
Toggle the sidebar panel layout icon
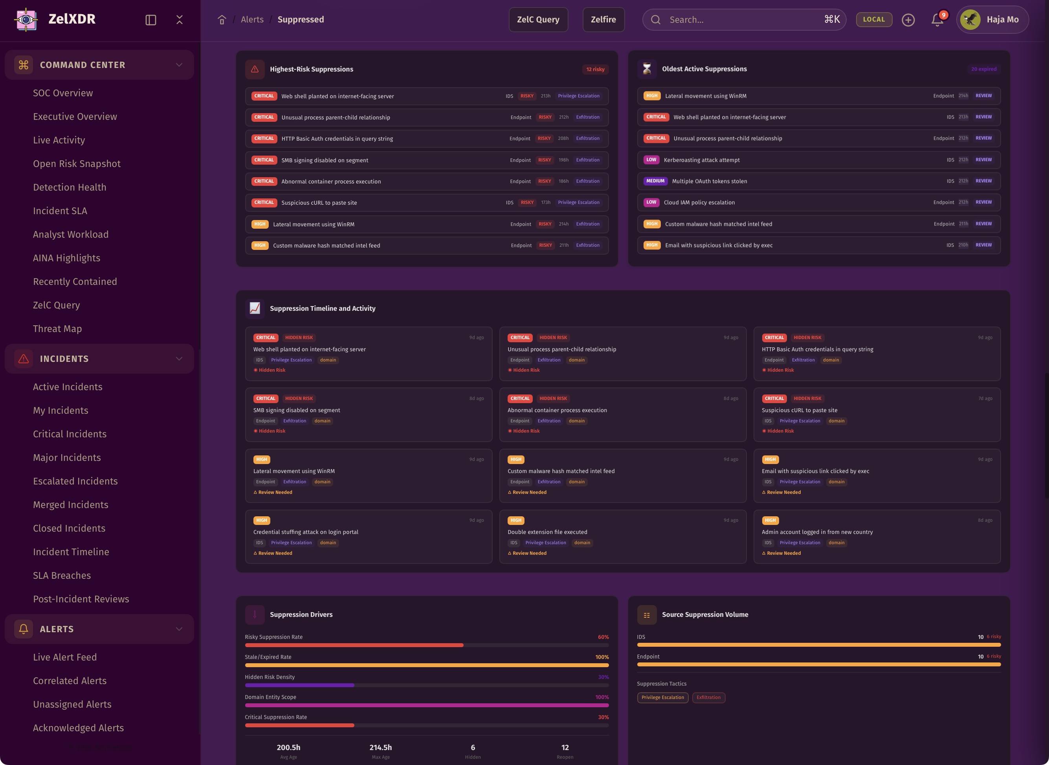[150, 20]
